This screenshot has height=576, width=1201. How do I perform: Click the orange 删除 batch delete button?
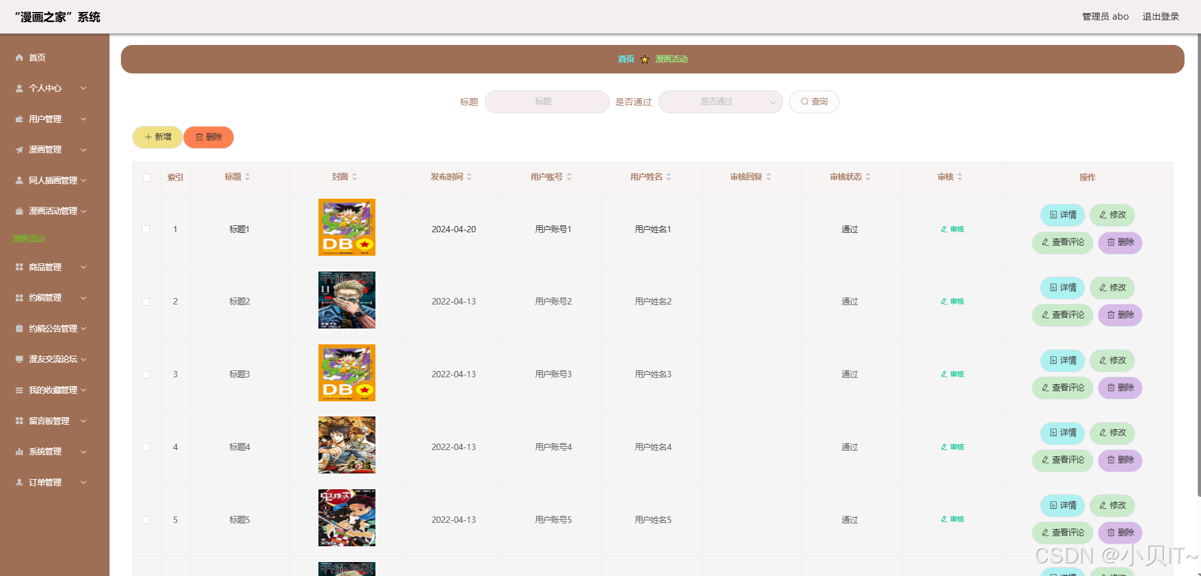[209, 137]
